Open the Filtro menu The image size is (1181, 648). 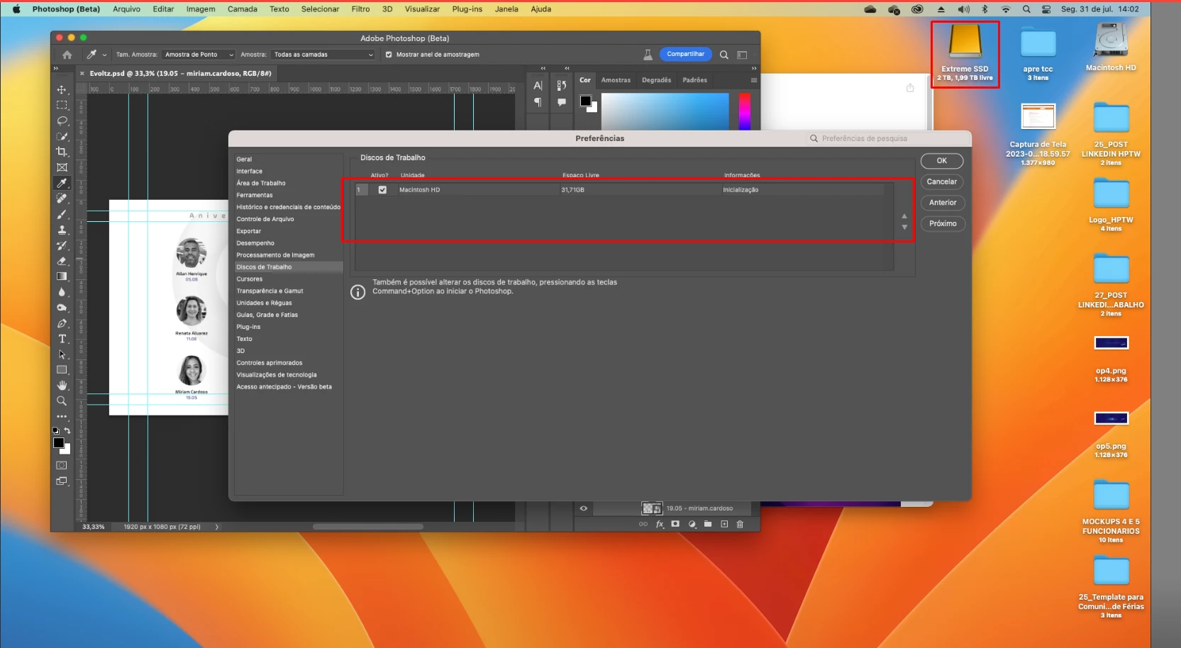[360, 9]
